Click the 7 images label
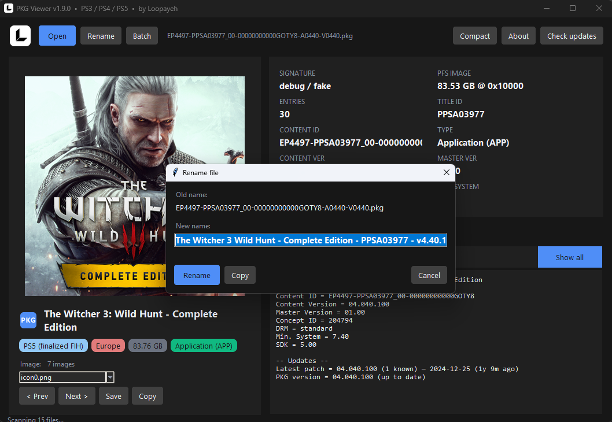 61,364
